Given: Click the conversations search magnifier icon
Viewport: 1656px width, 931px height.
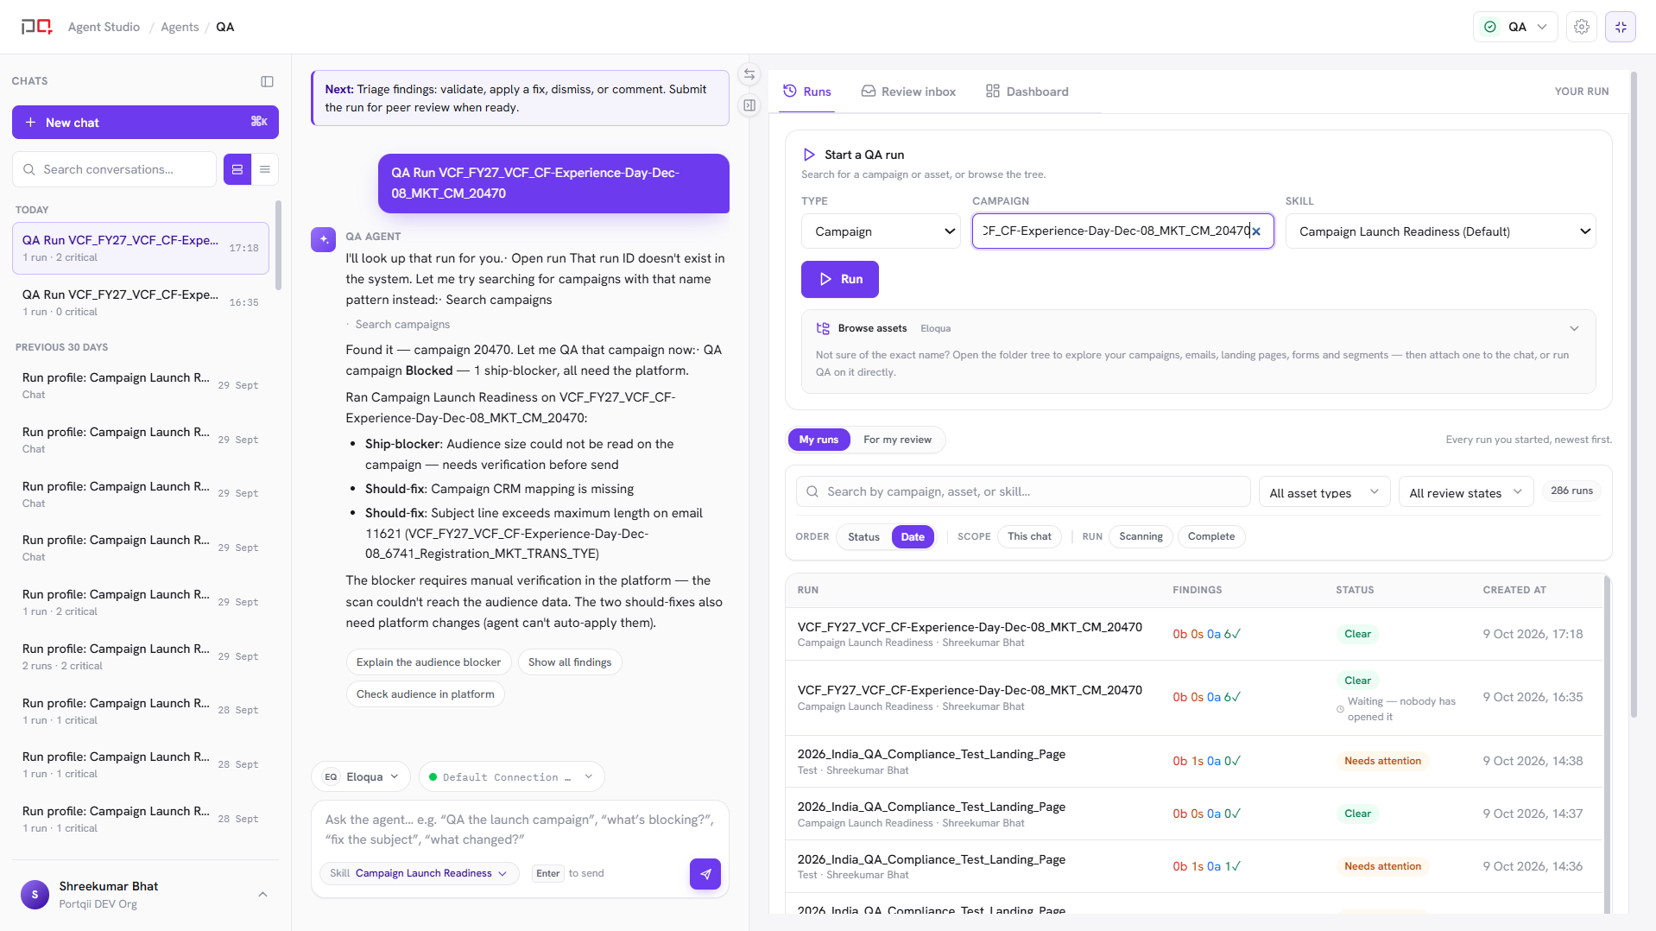Looking at the screenshot, I should 29,169.
